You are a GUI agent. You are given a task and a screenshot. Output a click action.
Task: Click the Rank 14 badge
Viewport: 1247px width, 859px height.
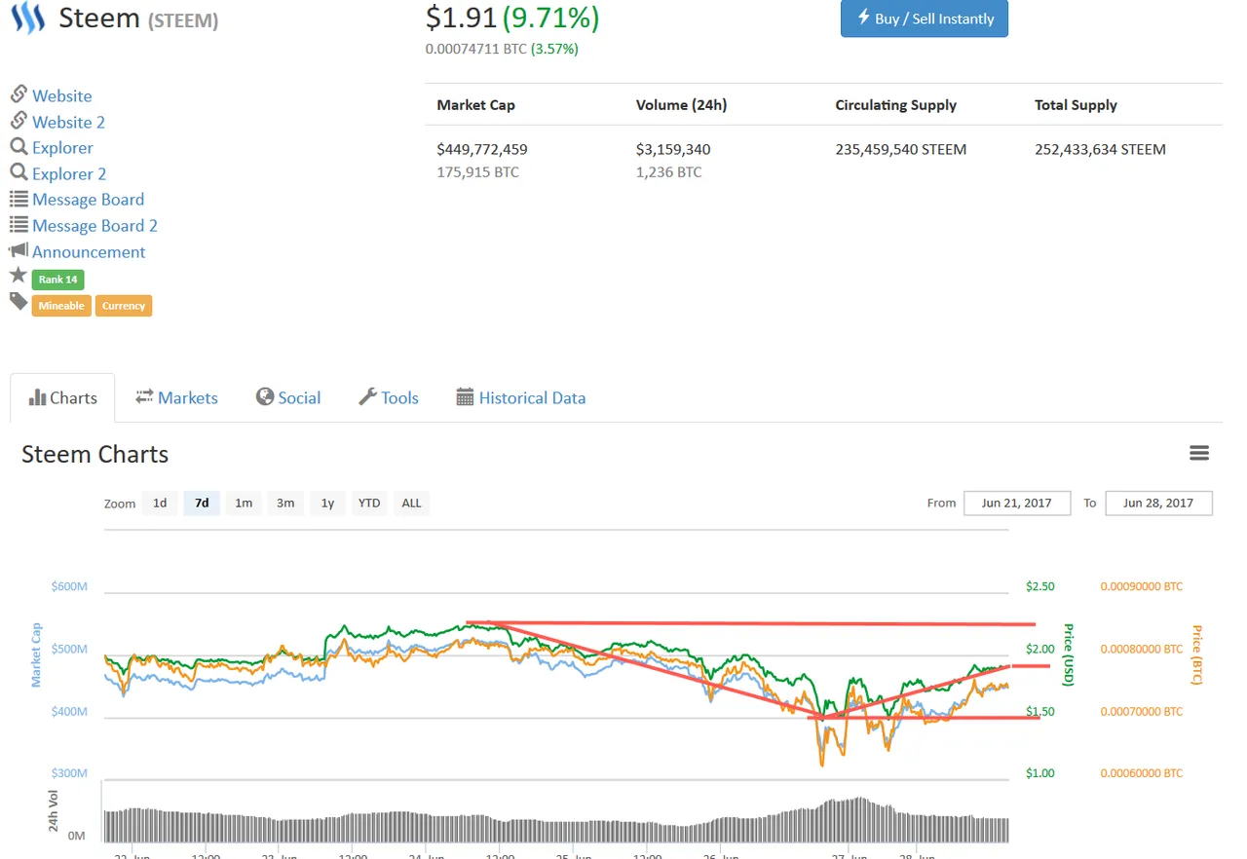58,280
